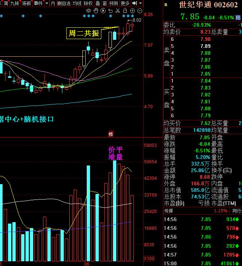Click the 价平堆量 volume annotation
Screen dimensions: 242x266
116,153
